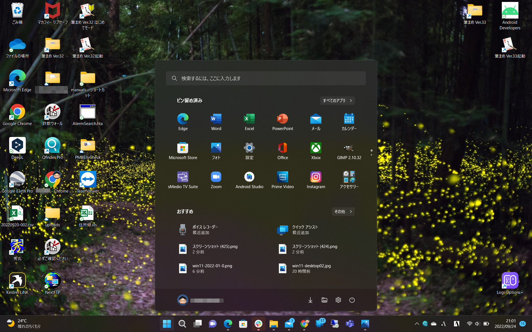
Task: Launch Word from pinned apps
Action: (x=216, y=122)
